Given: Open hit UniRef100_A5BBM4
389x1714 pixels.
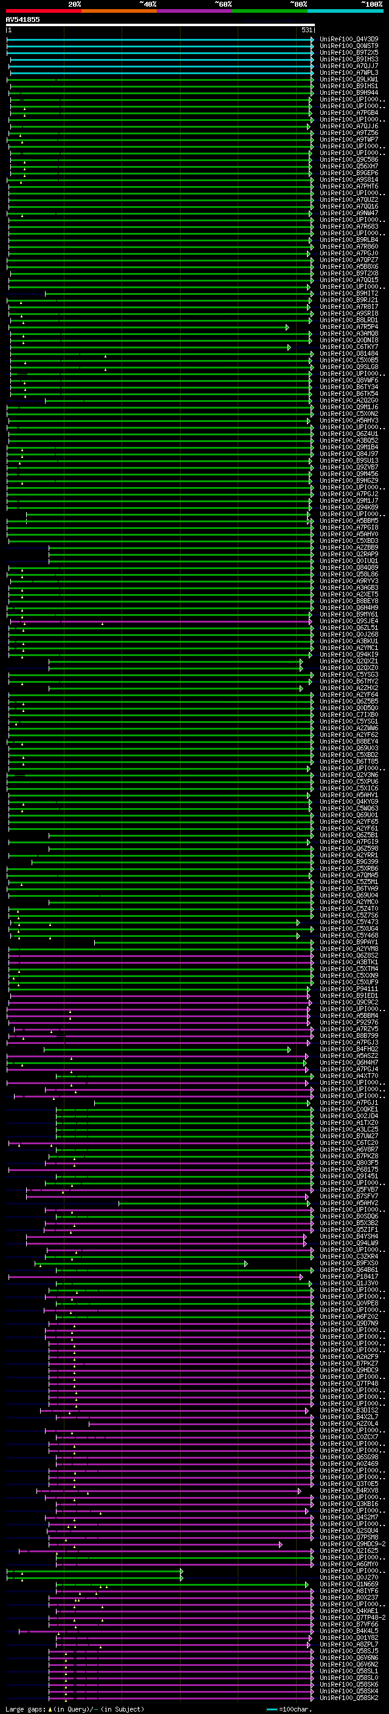Looking at the screenshot, I should 348,1015.
